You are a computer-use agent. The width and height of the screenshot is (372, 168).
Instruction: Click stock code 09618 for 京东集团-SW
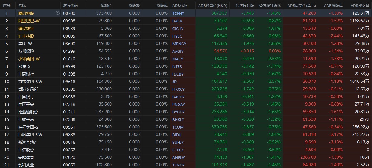pos(69,82)
